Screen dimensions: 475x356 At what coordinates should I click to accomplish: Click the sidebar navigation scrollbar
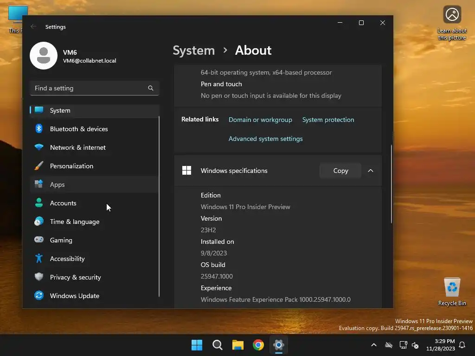pos(159,206)
